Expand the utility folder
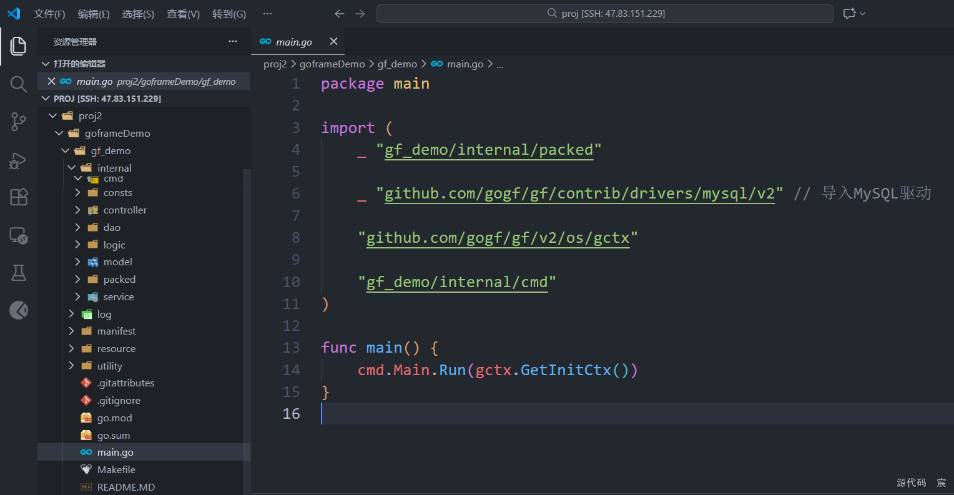Screen dimensions: 954x495 pyautogui.click(x=71, y=366)
